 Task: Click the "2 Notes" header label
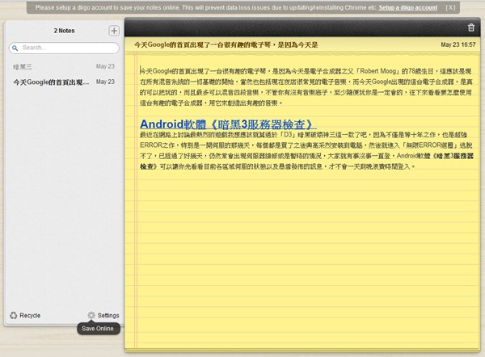pos(63,31)
